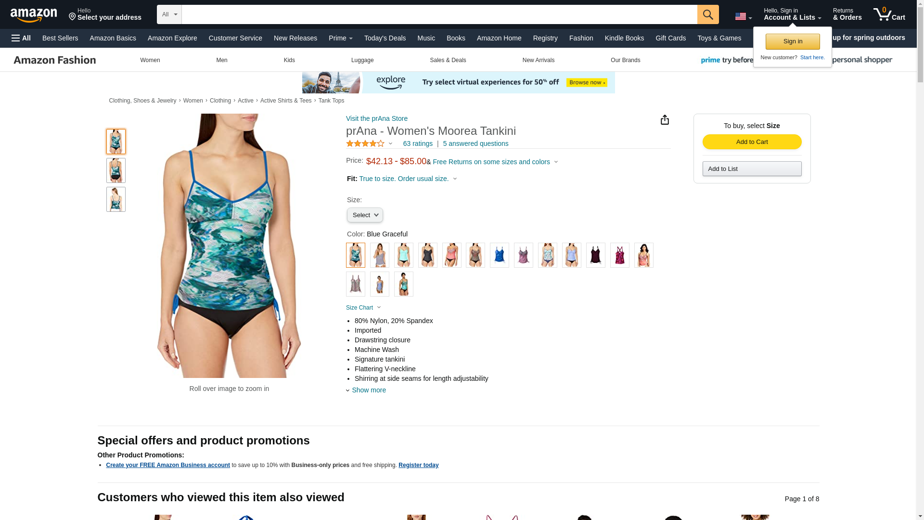Open the All search category dropdown
The image size is (924, 520).
169,14
